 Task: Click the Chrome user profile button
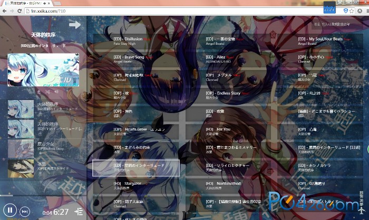click(340, 2)
